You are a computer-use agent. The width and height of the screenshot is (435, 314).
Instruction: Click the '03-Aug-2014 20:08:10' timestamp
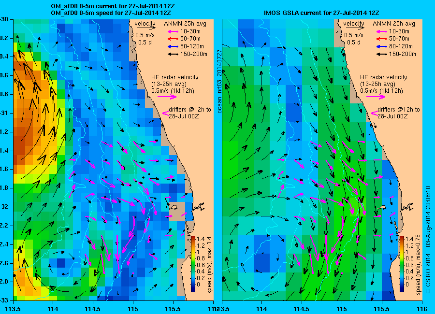click(x=428, y=216)
